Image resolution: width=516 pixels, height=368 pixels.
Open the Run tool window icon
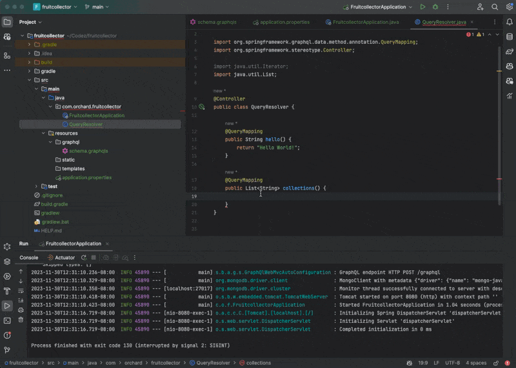tap(7, 306)
